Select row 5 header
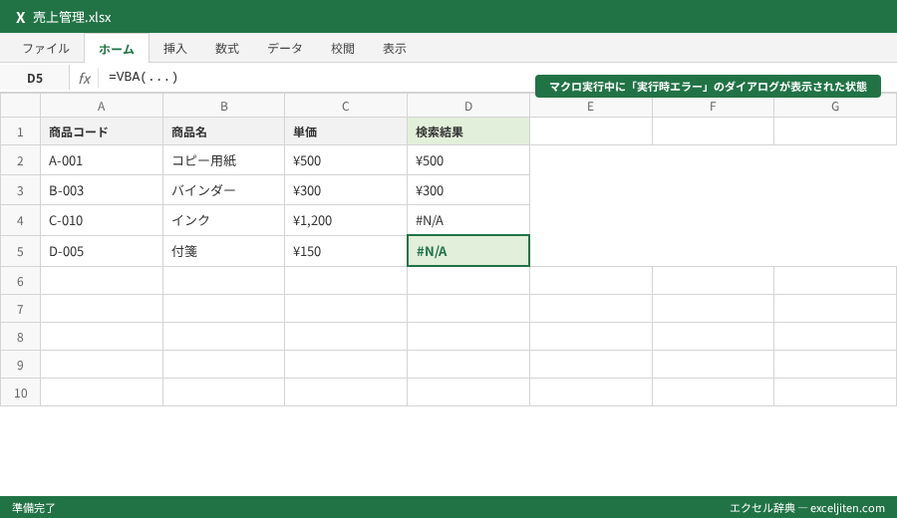This screenshot has height=518, width=897. coord(20,251)
